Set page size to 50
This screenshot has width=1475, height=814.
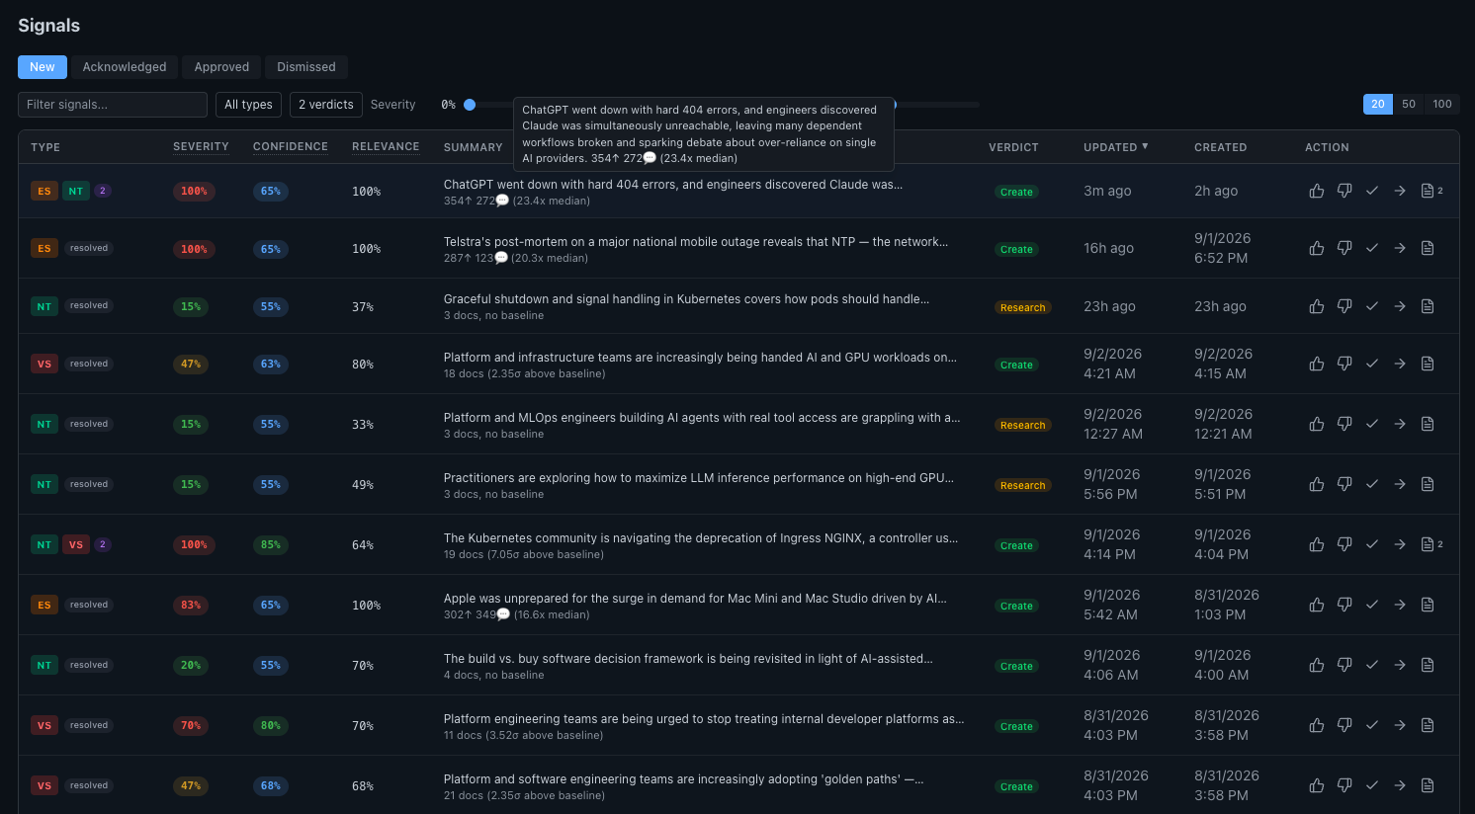click(1409, 104)
